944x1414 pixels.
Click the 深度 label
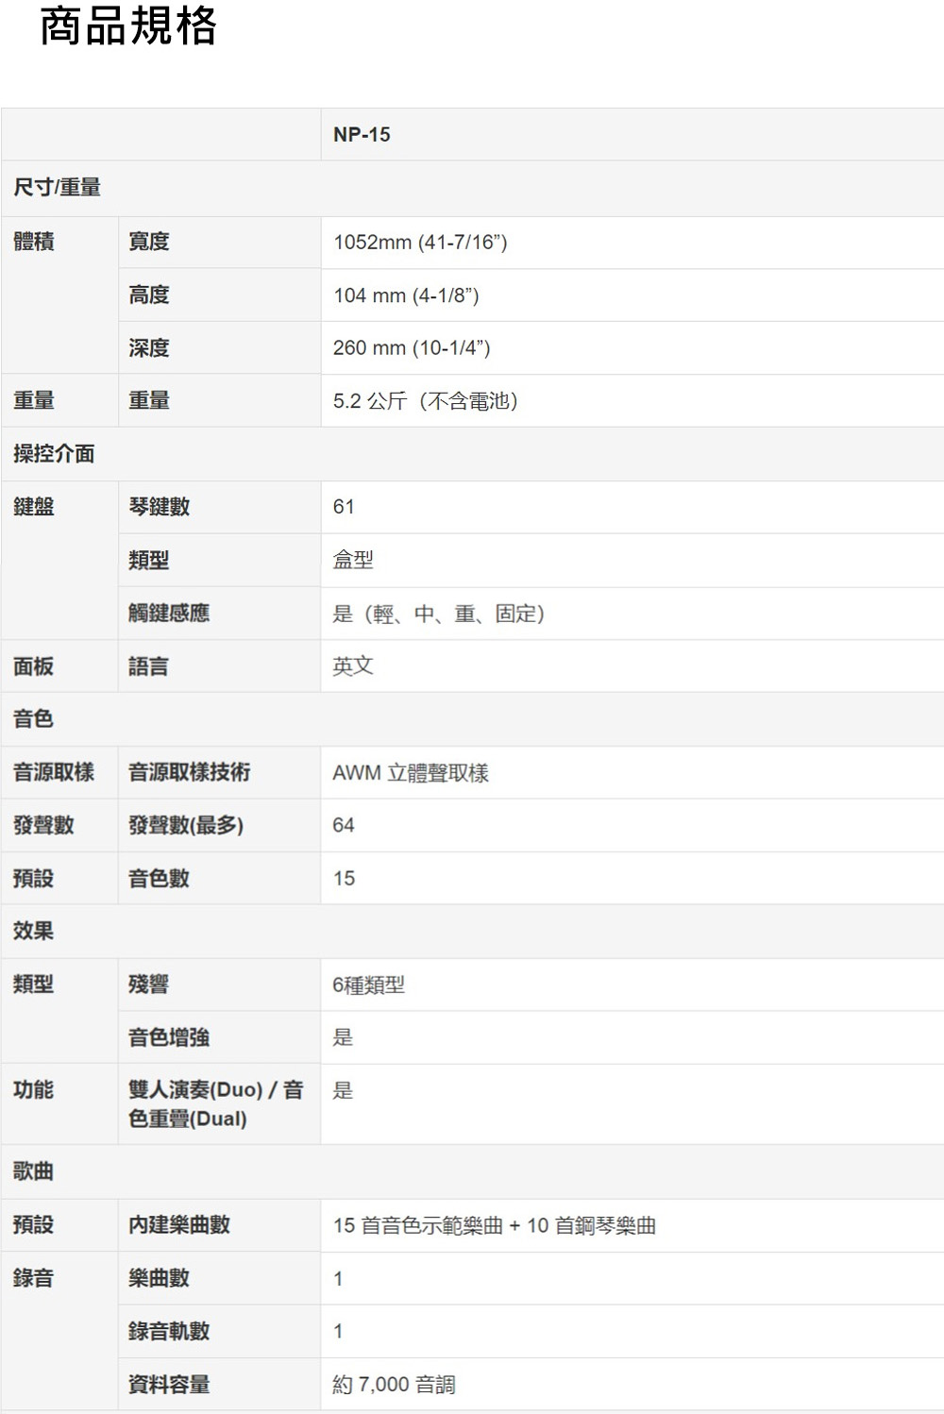point(149,347)
